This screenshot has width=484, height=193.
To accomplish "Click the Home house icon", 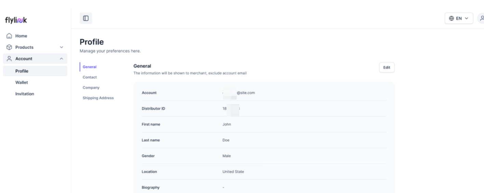I will (10, 36).
